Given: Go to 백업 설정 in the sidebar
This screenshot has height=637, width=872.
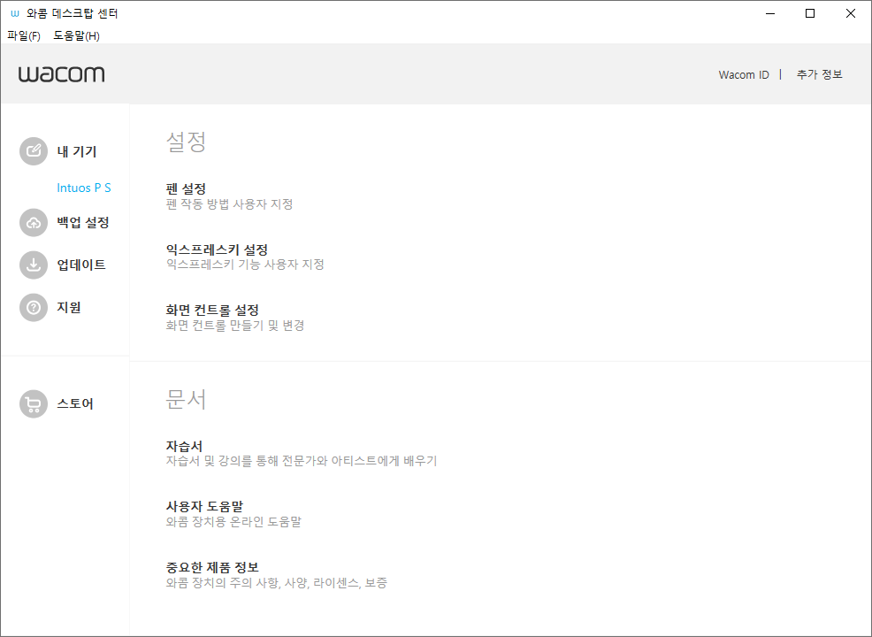Looking at the screenshot, I should tap(83, 223).
